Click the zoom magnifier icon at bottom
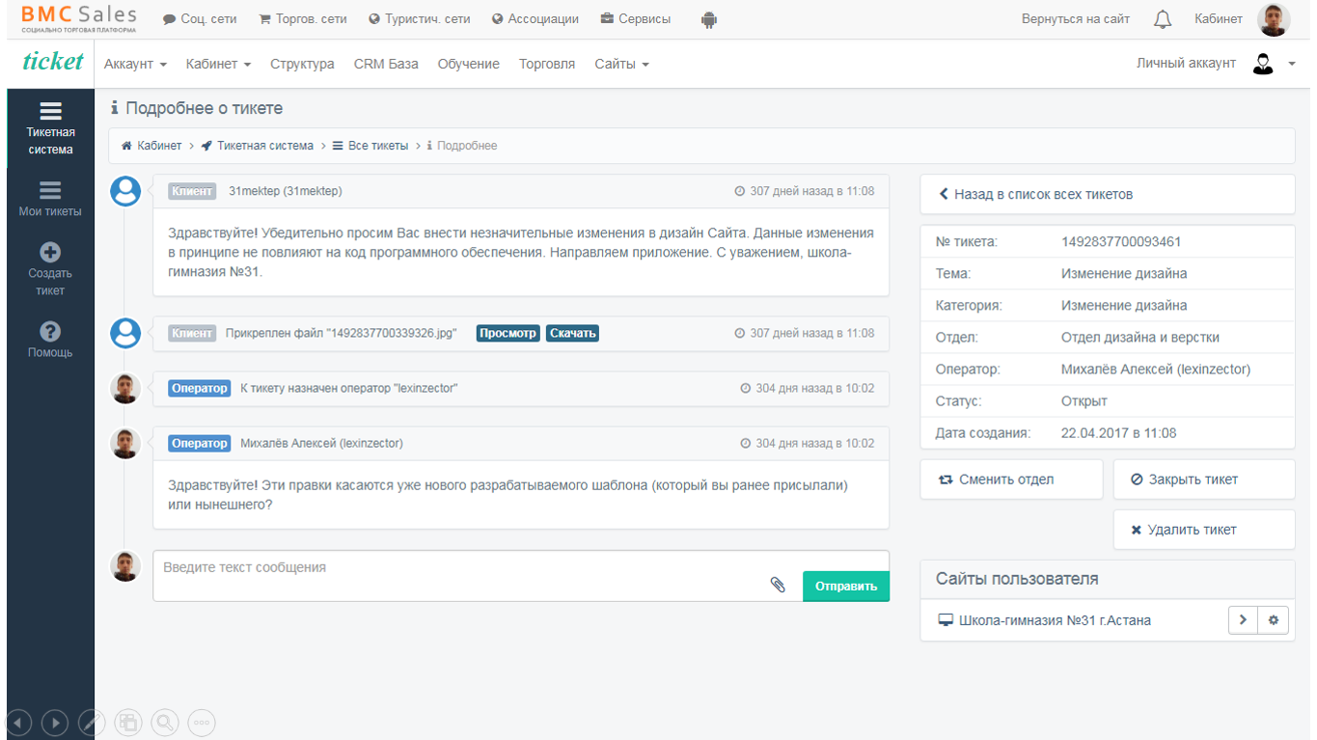Screen dimensions: 1317x740 pos(165,722)
